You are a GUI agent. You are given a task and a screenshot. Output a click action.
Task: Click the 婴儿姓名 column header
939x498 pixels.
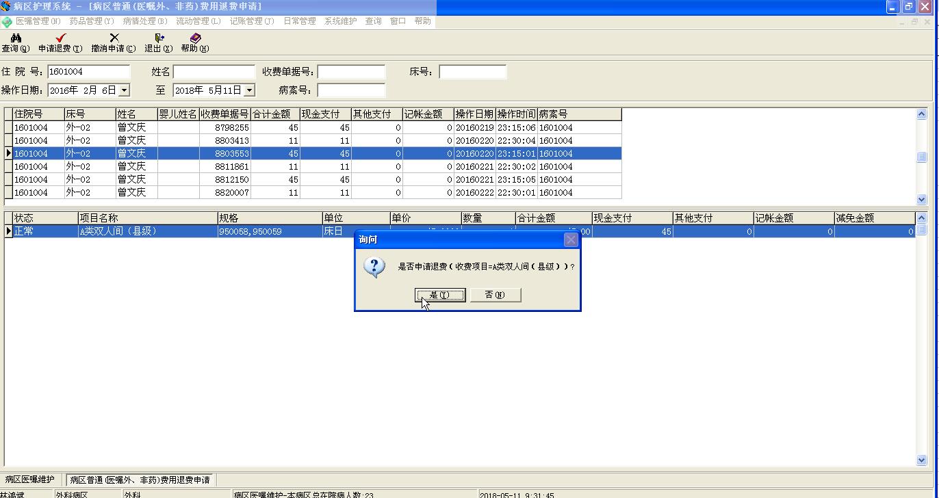[x=179, y=114]
